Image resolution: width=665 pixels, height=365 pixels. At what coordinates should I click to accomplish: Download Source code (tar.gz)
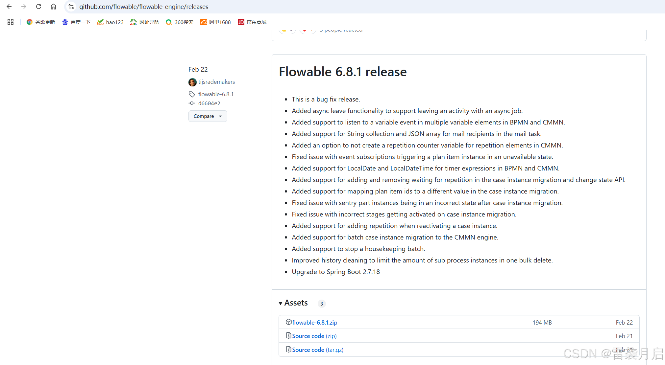(317, 350)
